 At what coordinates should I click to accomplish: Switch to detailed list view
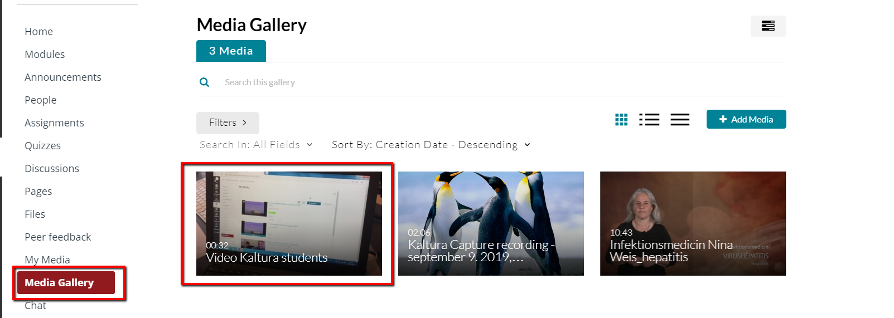[x=649, y=119]
